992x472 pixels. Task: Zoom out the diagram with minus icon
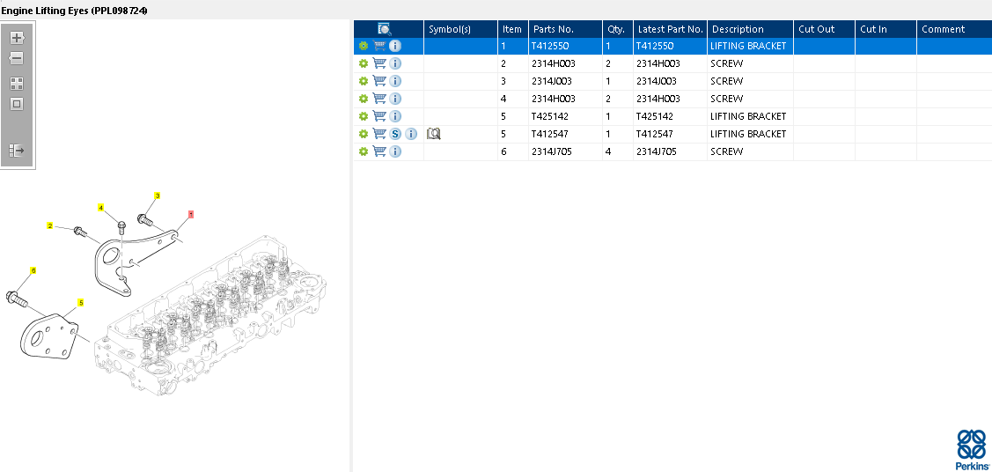click(x=17, y=58)
